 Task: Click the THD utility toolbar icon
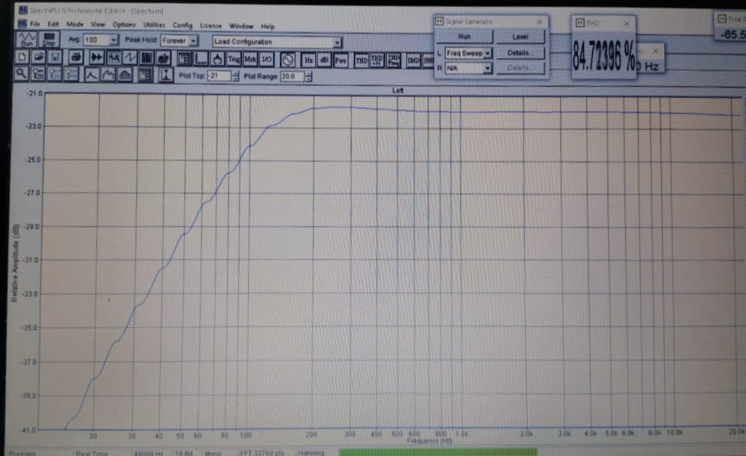[361, 59]
